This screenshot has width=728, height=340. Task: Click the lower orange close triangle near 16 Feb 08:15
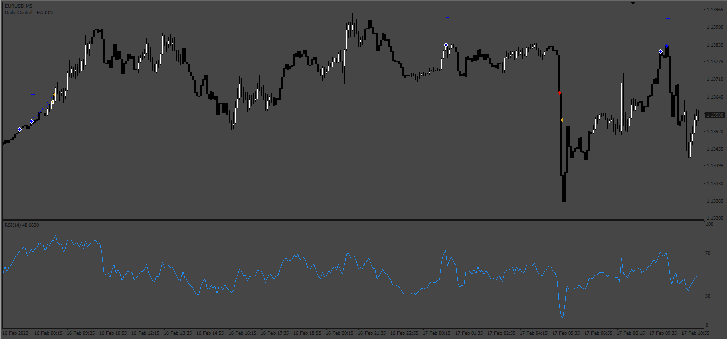52,102
